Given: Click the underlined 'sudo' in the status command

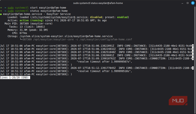Looking at the screenshot, I should point(11,11).
